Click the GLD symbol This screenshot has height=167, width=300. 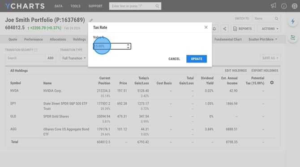point(13,116)
